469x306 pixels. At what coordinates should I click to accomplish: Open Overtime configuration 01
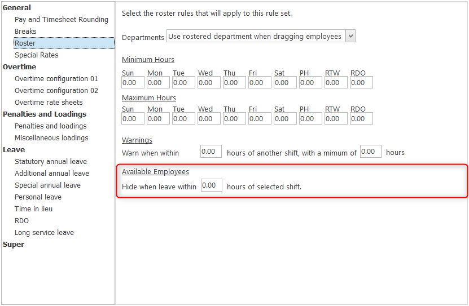[56, 78]
